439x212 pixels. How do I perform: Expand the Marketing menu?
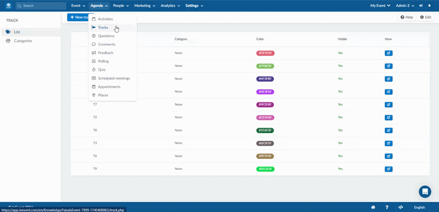click(144, 5)
